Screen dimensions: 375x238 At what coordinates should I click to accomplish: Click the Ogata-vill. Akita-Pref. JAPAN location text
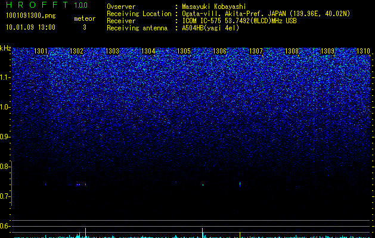266,14
